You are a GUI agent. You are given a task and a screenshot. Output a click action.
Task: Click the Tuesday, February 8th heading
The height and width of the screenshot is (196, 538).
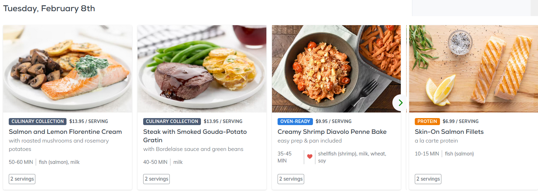(x=49, y=8)
